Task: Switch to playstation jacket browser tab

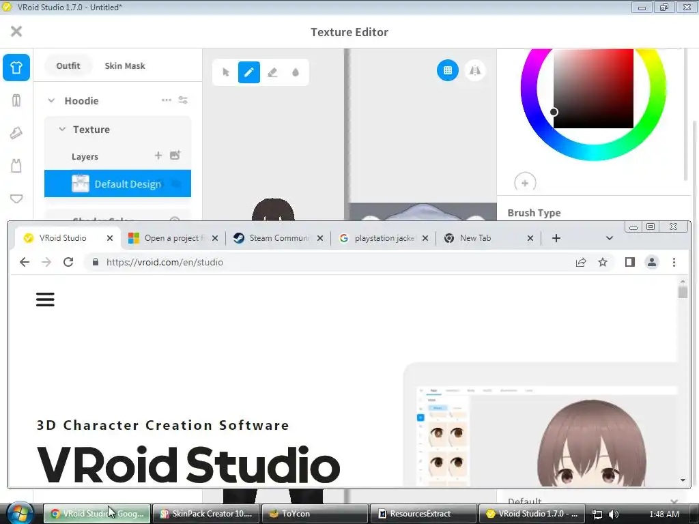Action: (x=384, y=238)
